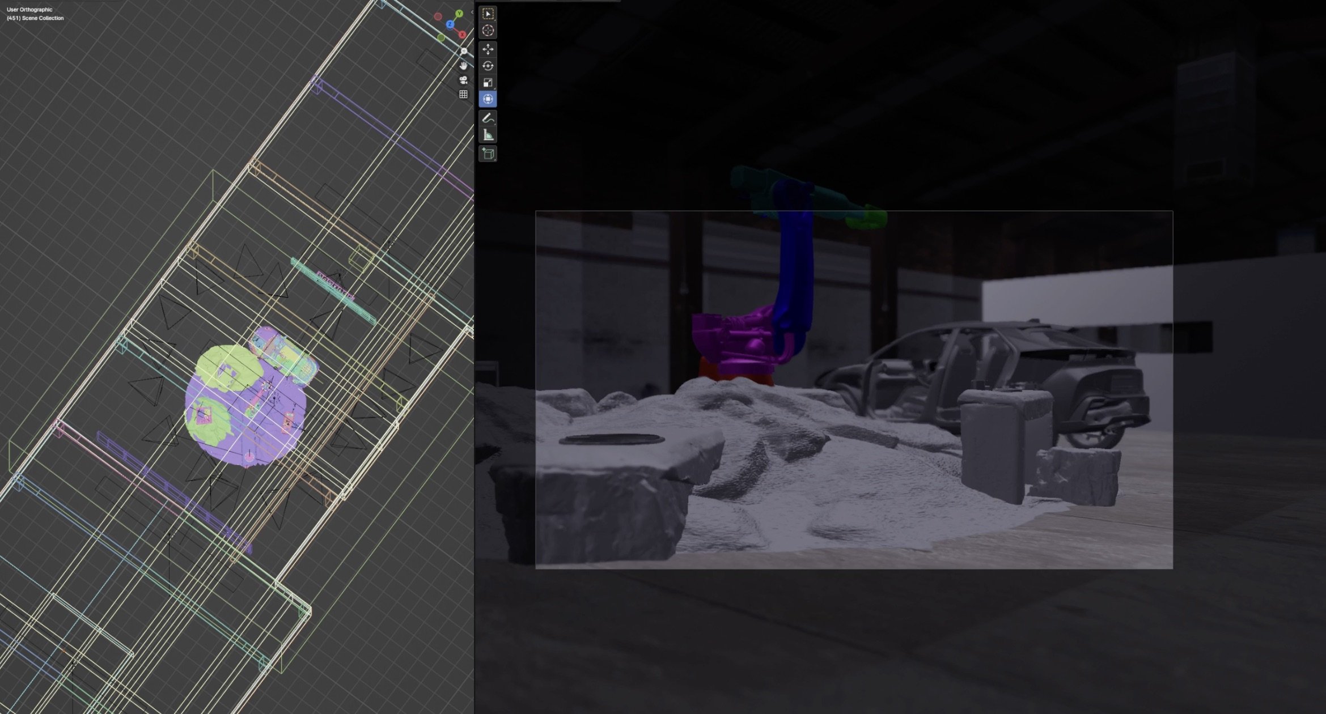Expand the sidebar with the small arrow
1326x714 pixels.
click(x=472, y=12)
